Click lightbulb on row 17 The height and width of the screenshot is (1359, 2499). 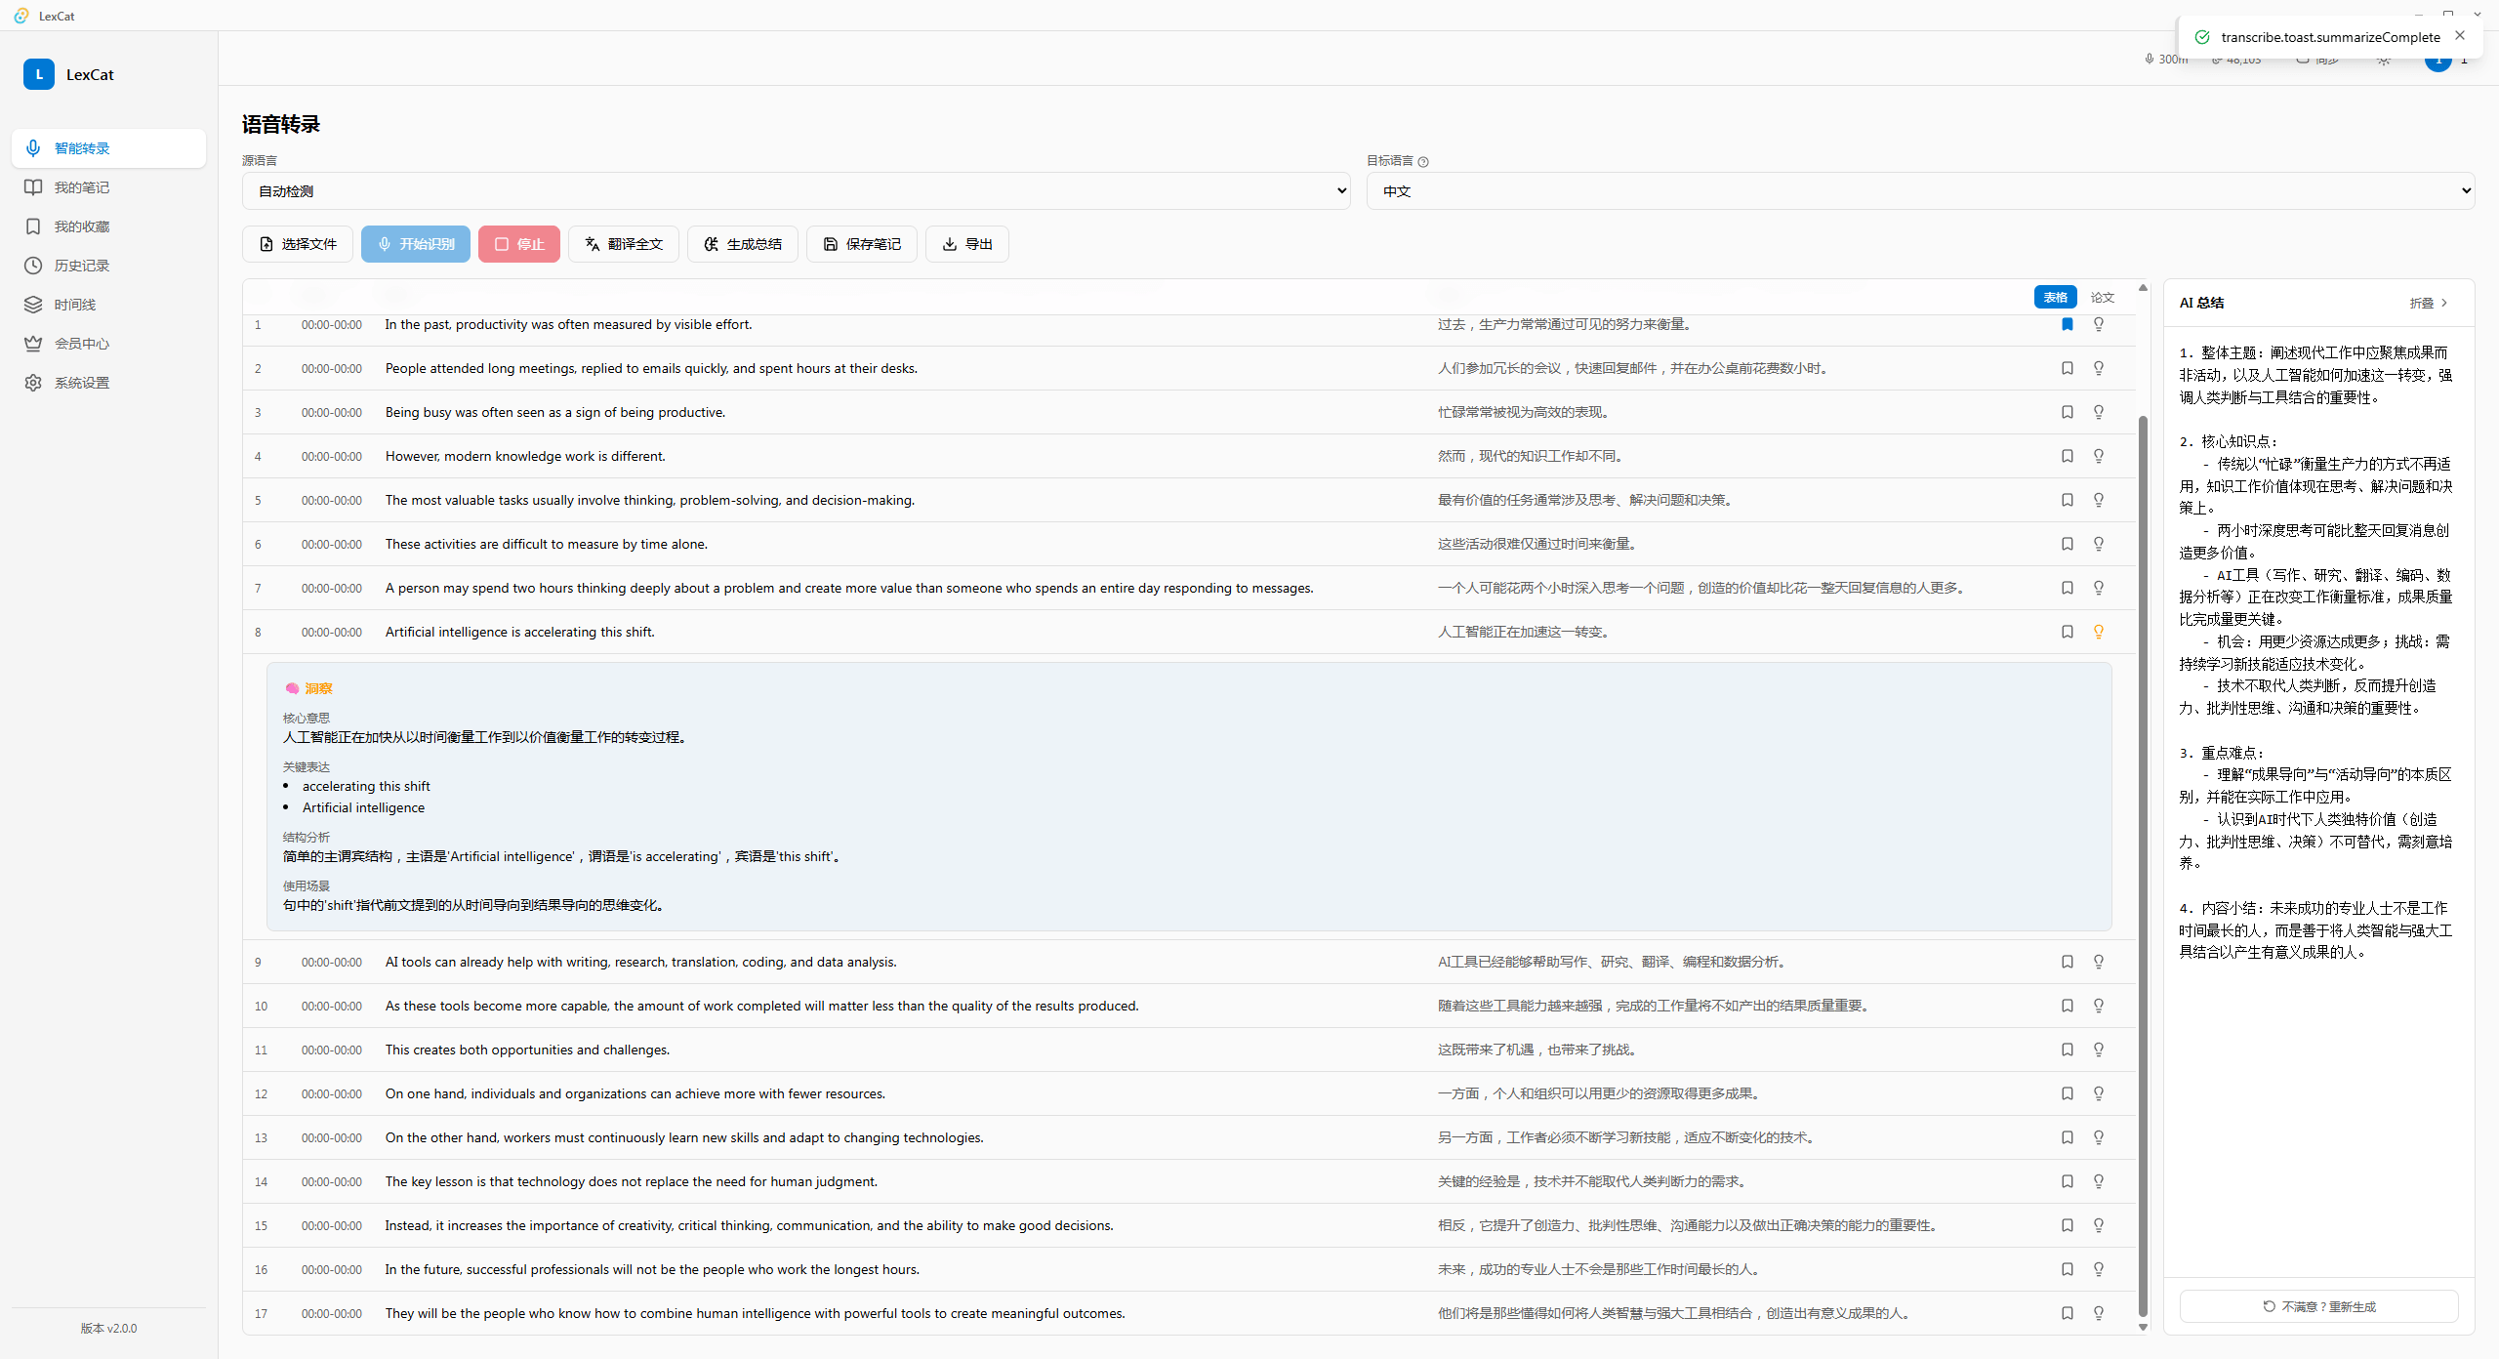click(x=2098, y=1313)
